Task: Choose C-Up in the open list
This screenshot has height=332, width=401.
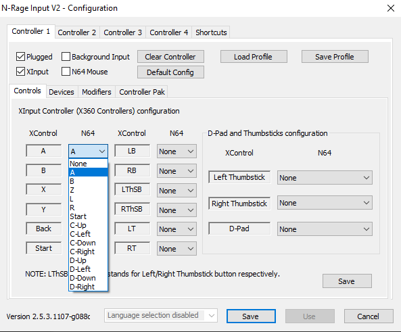Action: (88, 225)
